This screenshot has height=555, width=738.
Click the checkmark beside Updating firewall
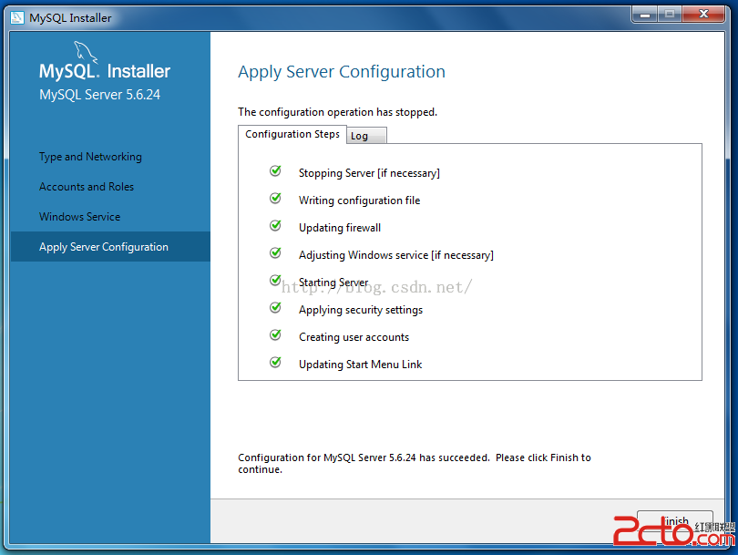click(x=275, y=225)
